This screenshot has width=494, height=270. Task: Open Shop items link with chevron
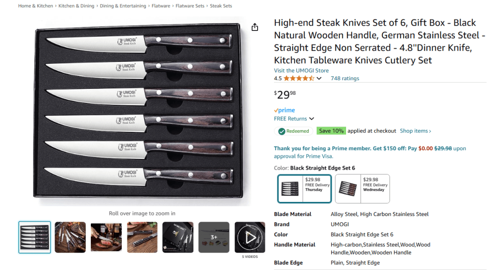(415, 131)
